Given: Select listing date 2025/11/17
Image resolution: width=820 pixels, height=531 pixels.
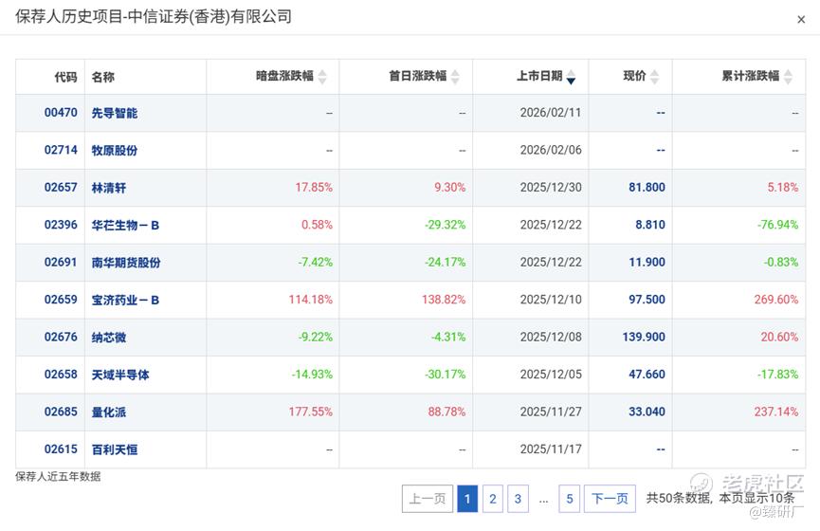Looking at the screenshot, I should coord(551,449).
